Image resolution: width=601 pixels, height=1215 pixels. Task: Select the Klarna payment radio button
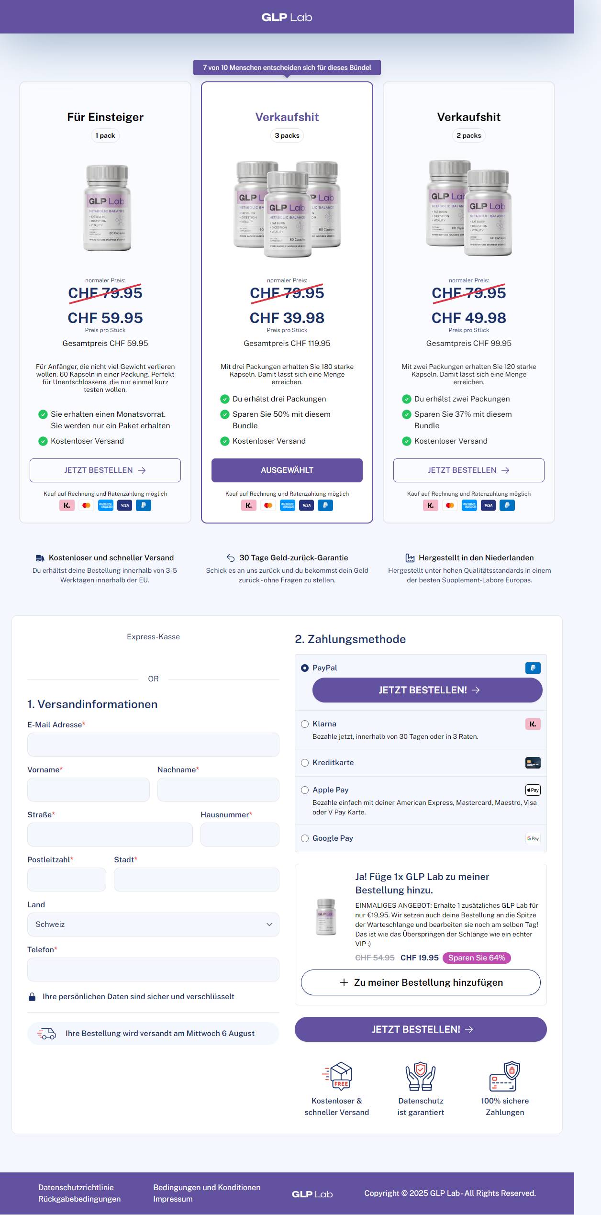pyautogui.click(x=305, y=724)
